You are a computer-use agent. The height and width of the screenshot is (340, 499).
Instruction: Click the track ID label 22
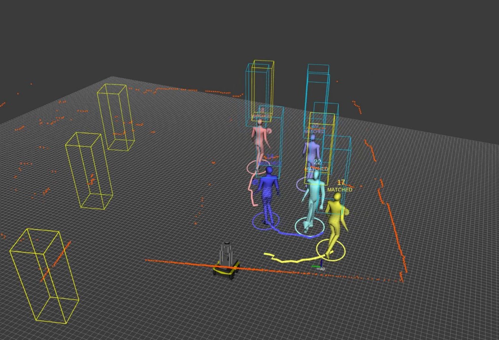point(318,162)
